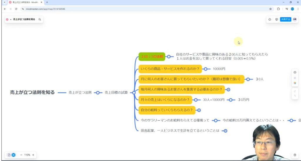Click the cloud export icon

point(270,19)
